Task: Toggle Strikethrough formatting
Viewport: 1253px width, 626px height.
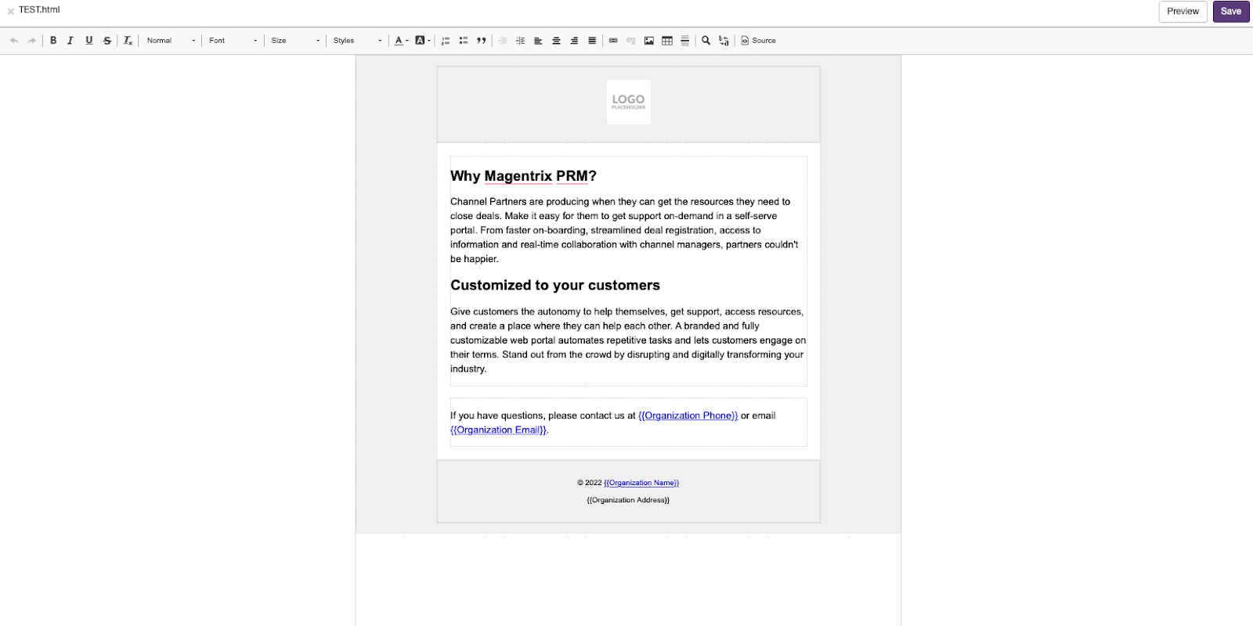Action: click(107, 41)
